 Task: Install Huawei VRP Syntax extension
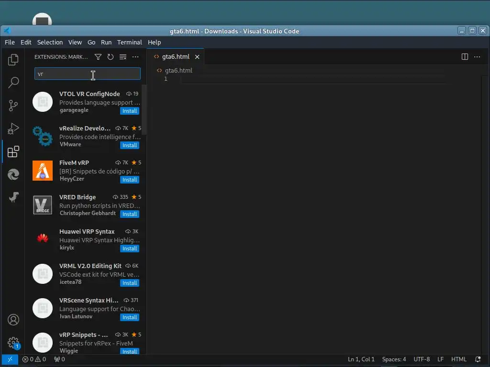point(130,248)
